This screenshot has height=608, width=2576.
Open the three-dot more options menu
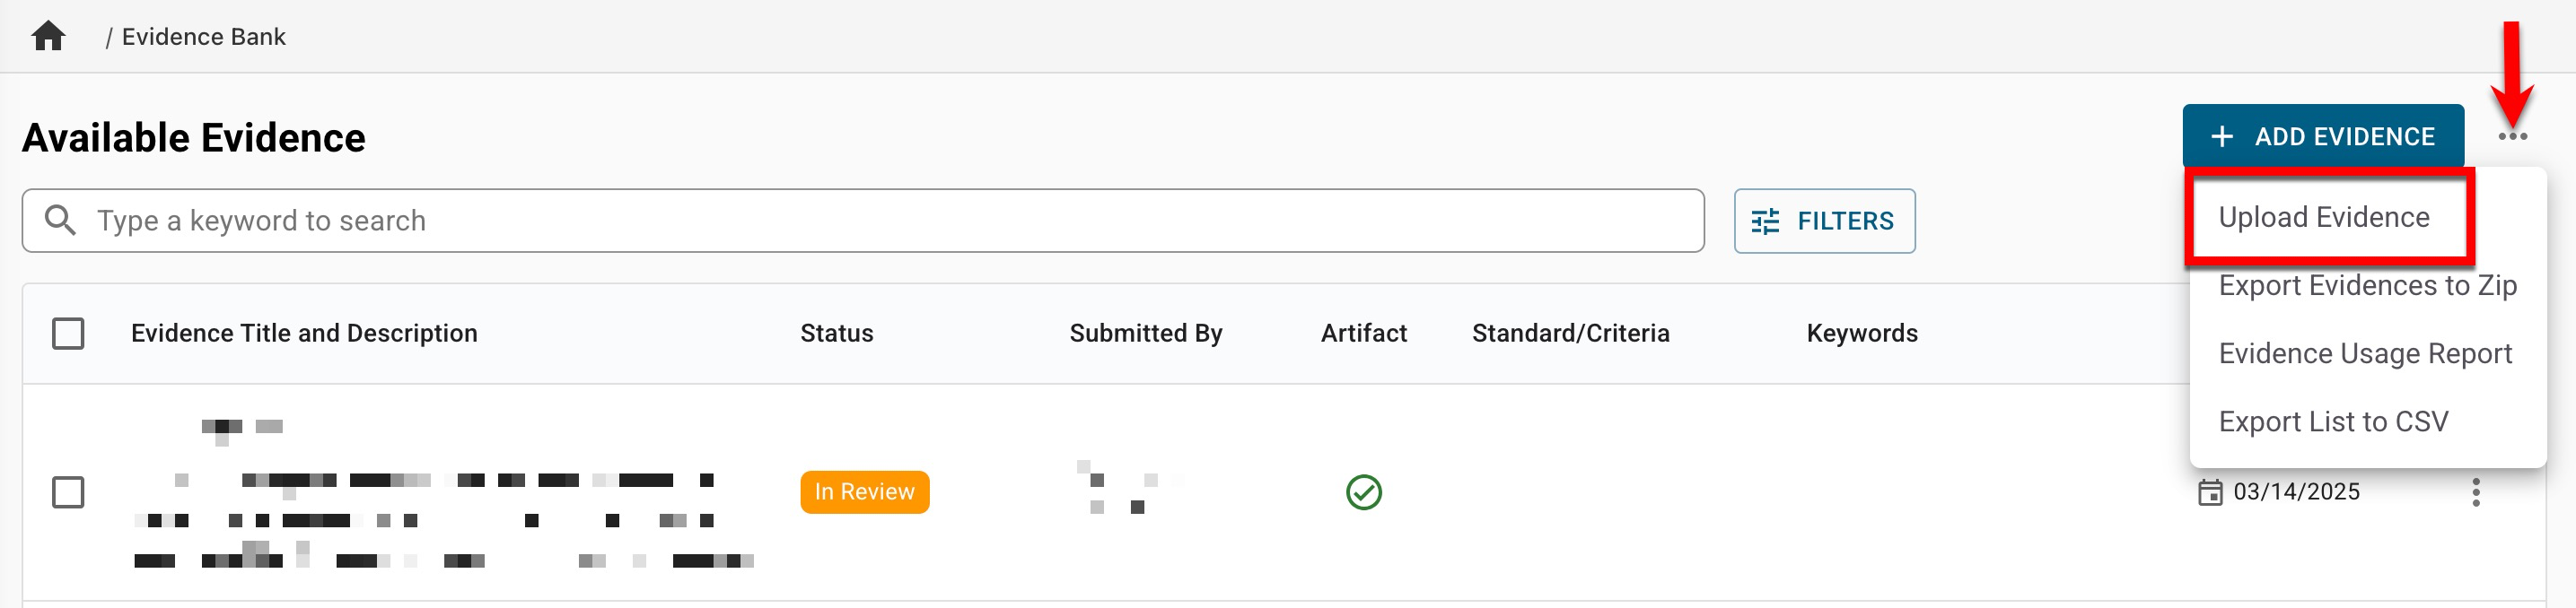(x=2511, y=137)
